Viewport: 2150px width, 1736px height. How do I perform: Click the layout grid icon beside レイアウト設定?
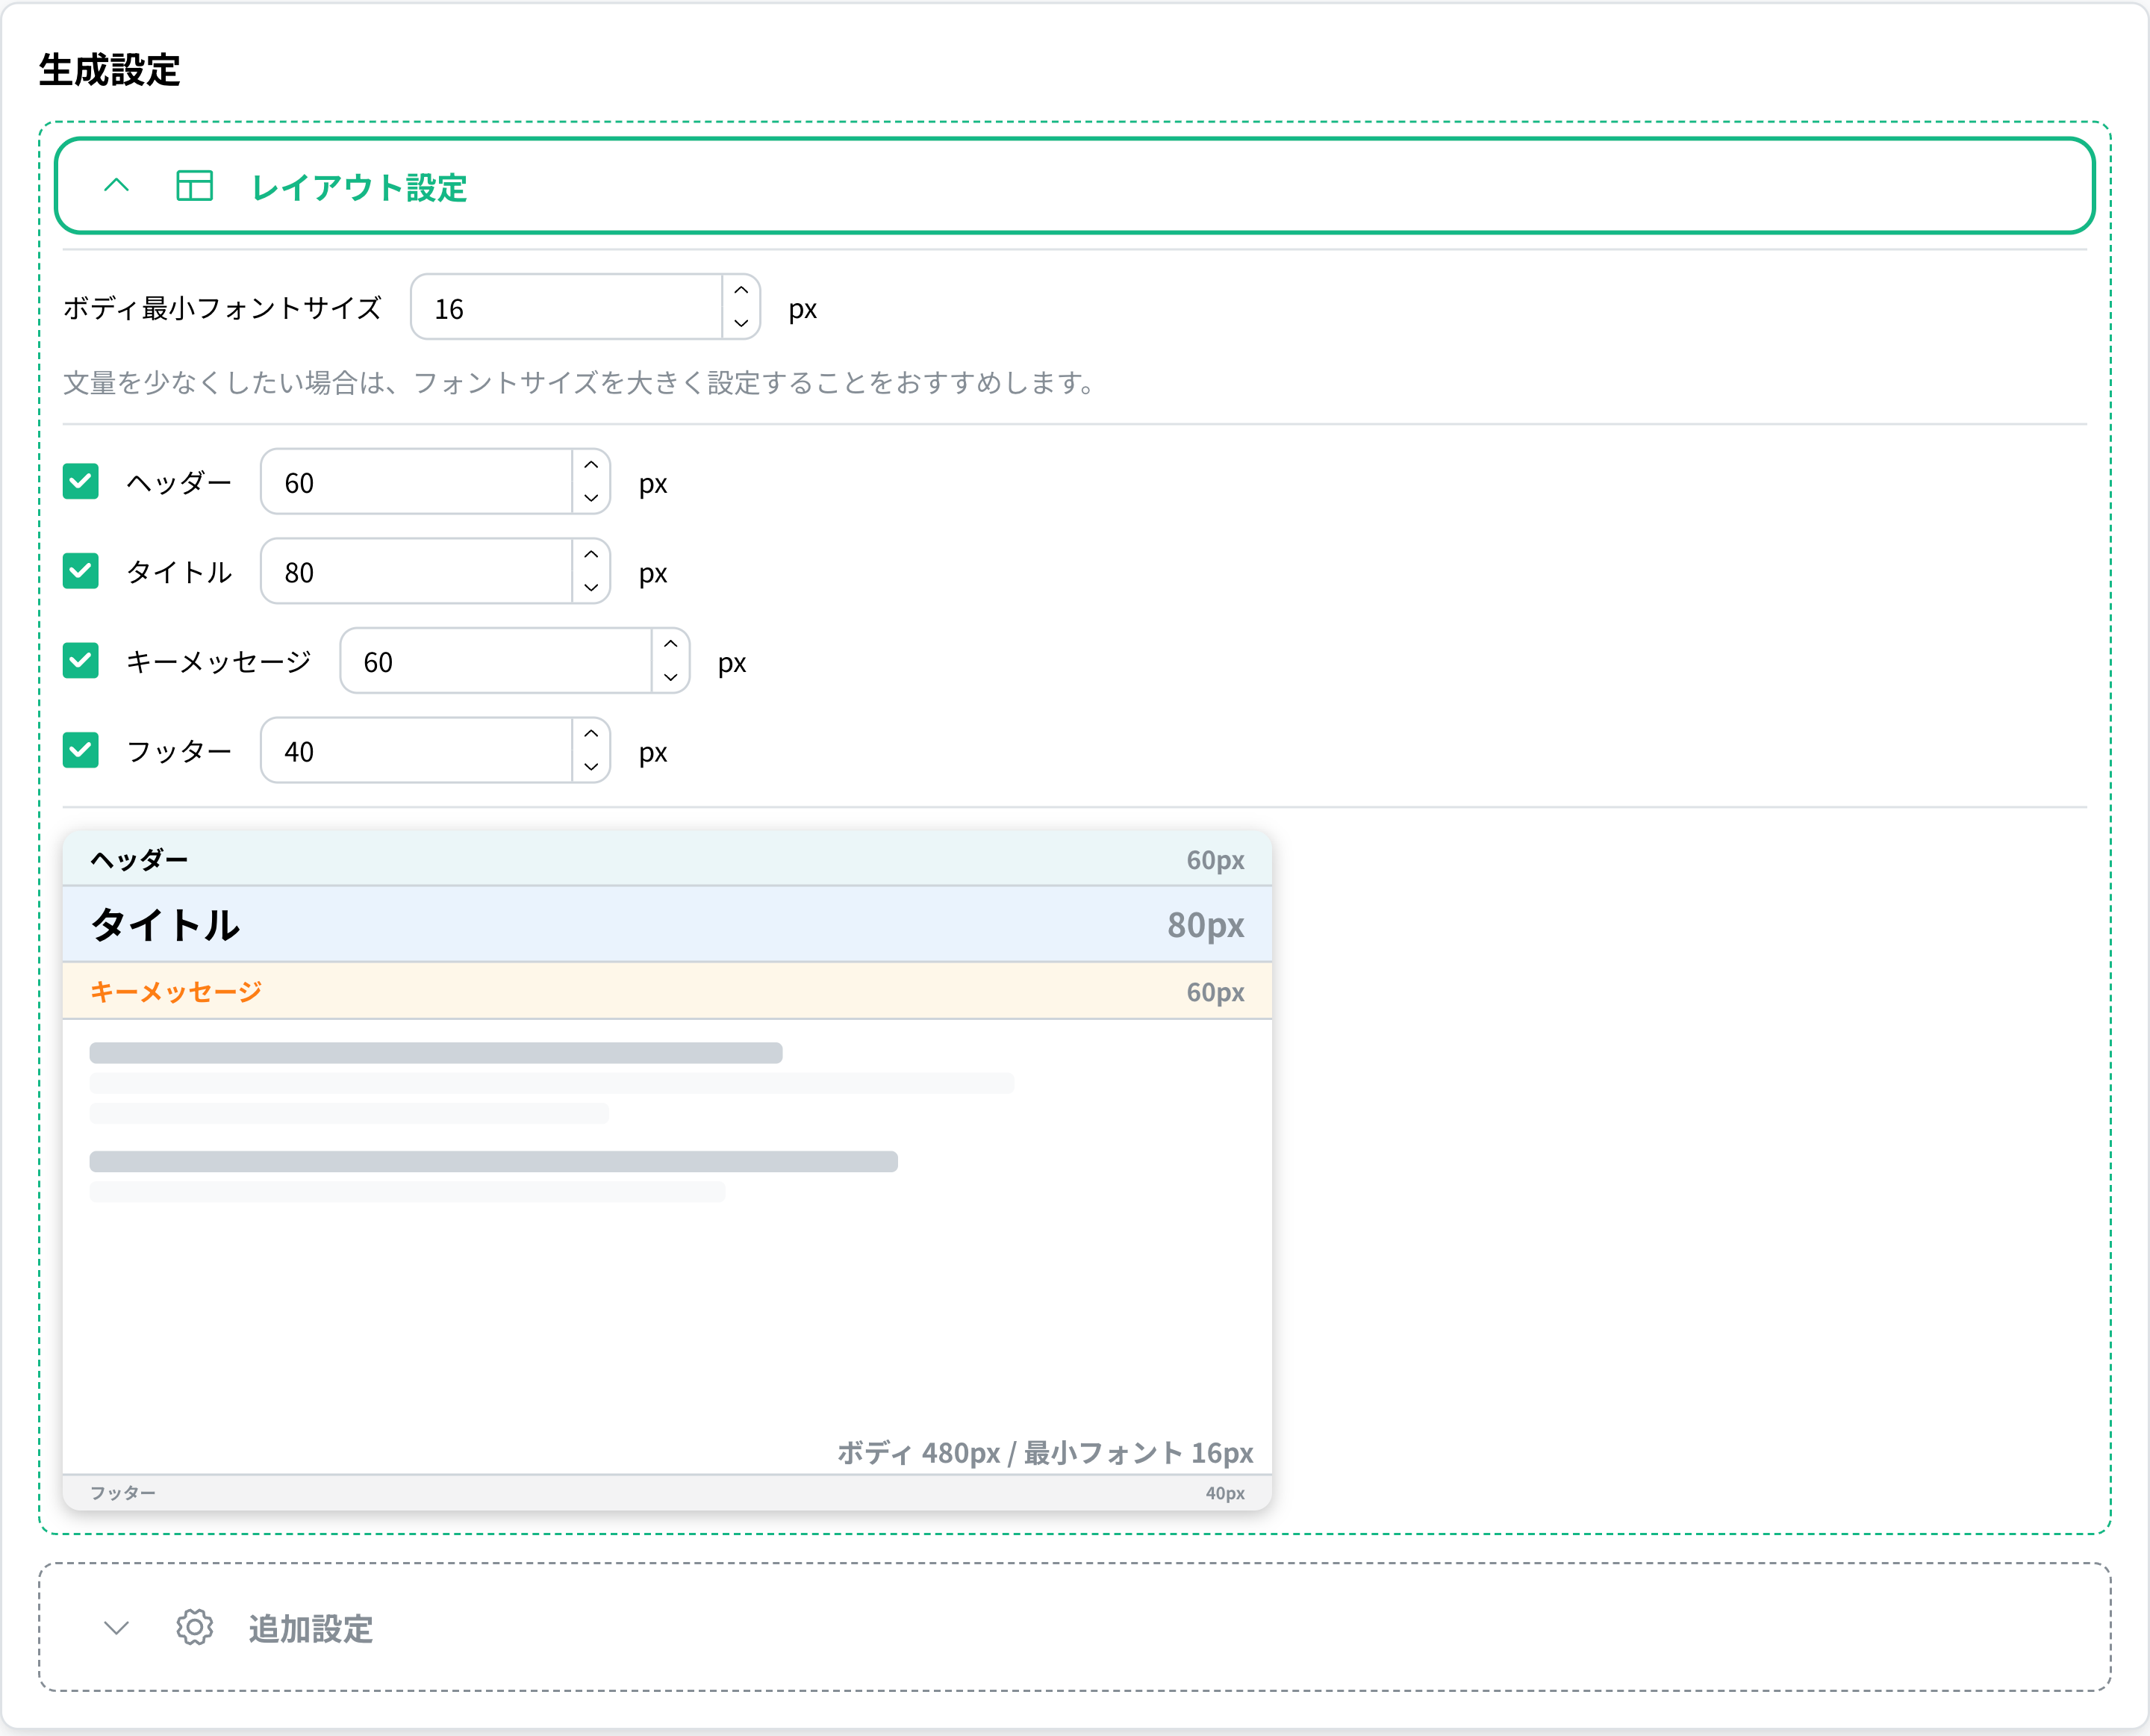tap(194, 186)
